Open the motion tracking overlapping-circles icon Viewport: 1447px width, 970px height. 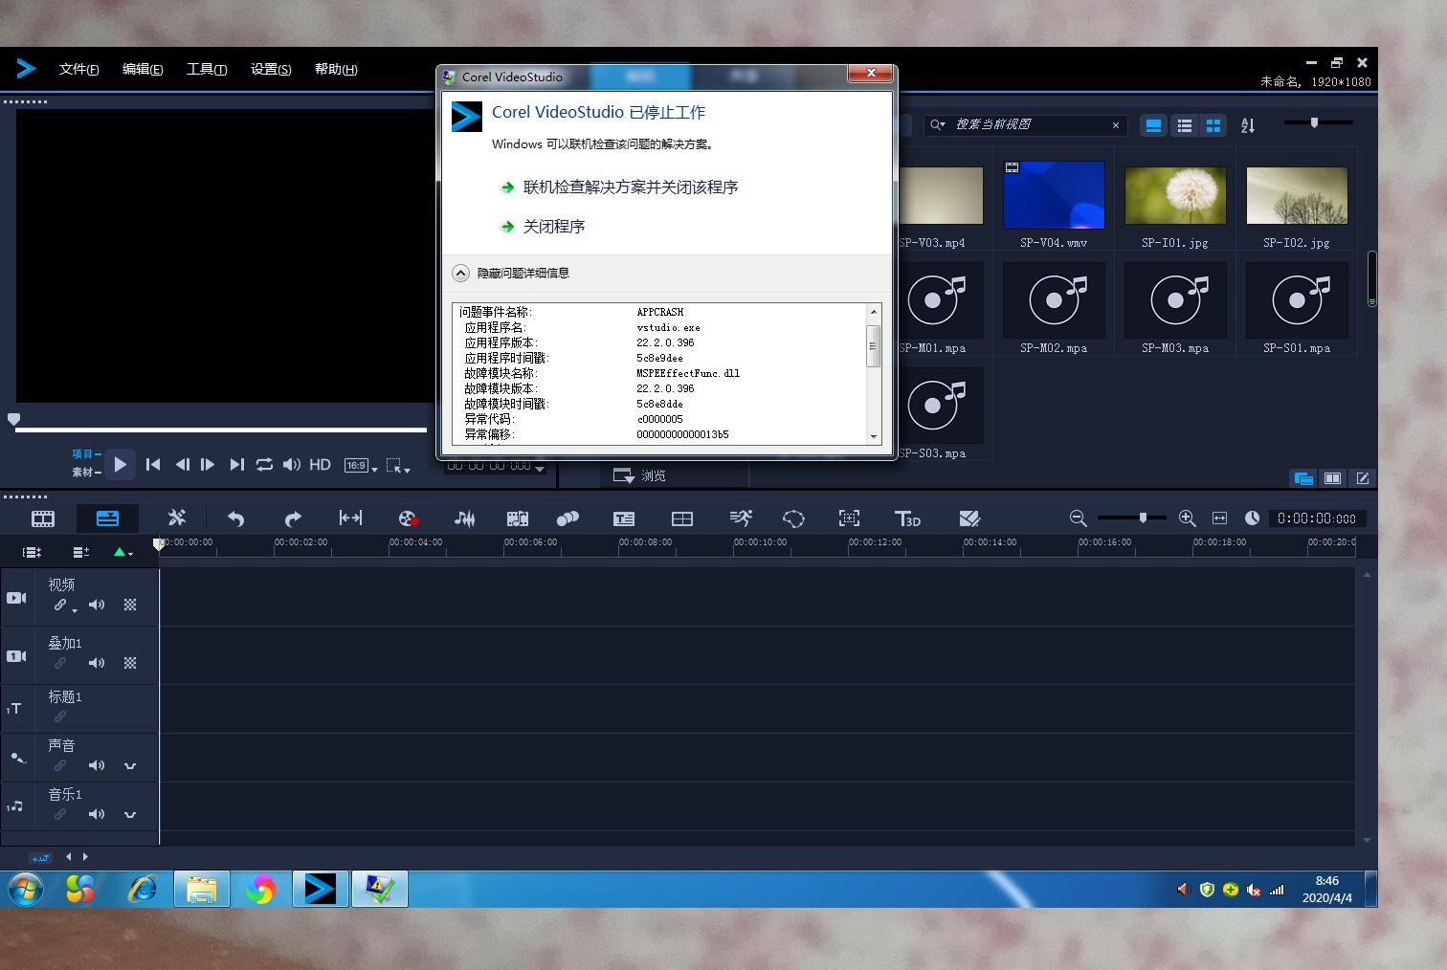coord(568,518)
